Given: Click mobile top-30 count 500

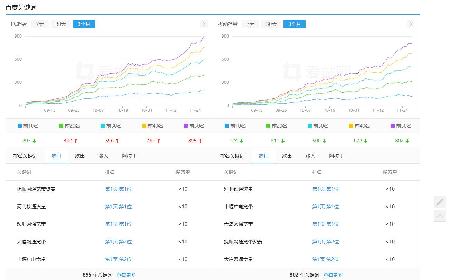Looking at the screenshot, I should click(x=317, y=141).
